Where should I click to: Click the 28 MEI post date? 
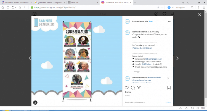click(127, 96)
